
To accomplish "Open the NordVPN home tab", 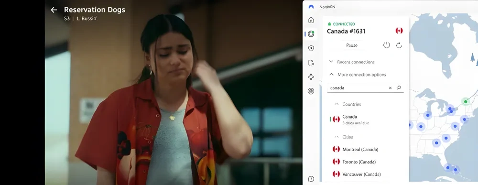I will pos(311,20).
